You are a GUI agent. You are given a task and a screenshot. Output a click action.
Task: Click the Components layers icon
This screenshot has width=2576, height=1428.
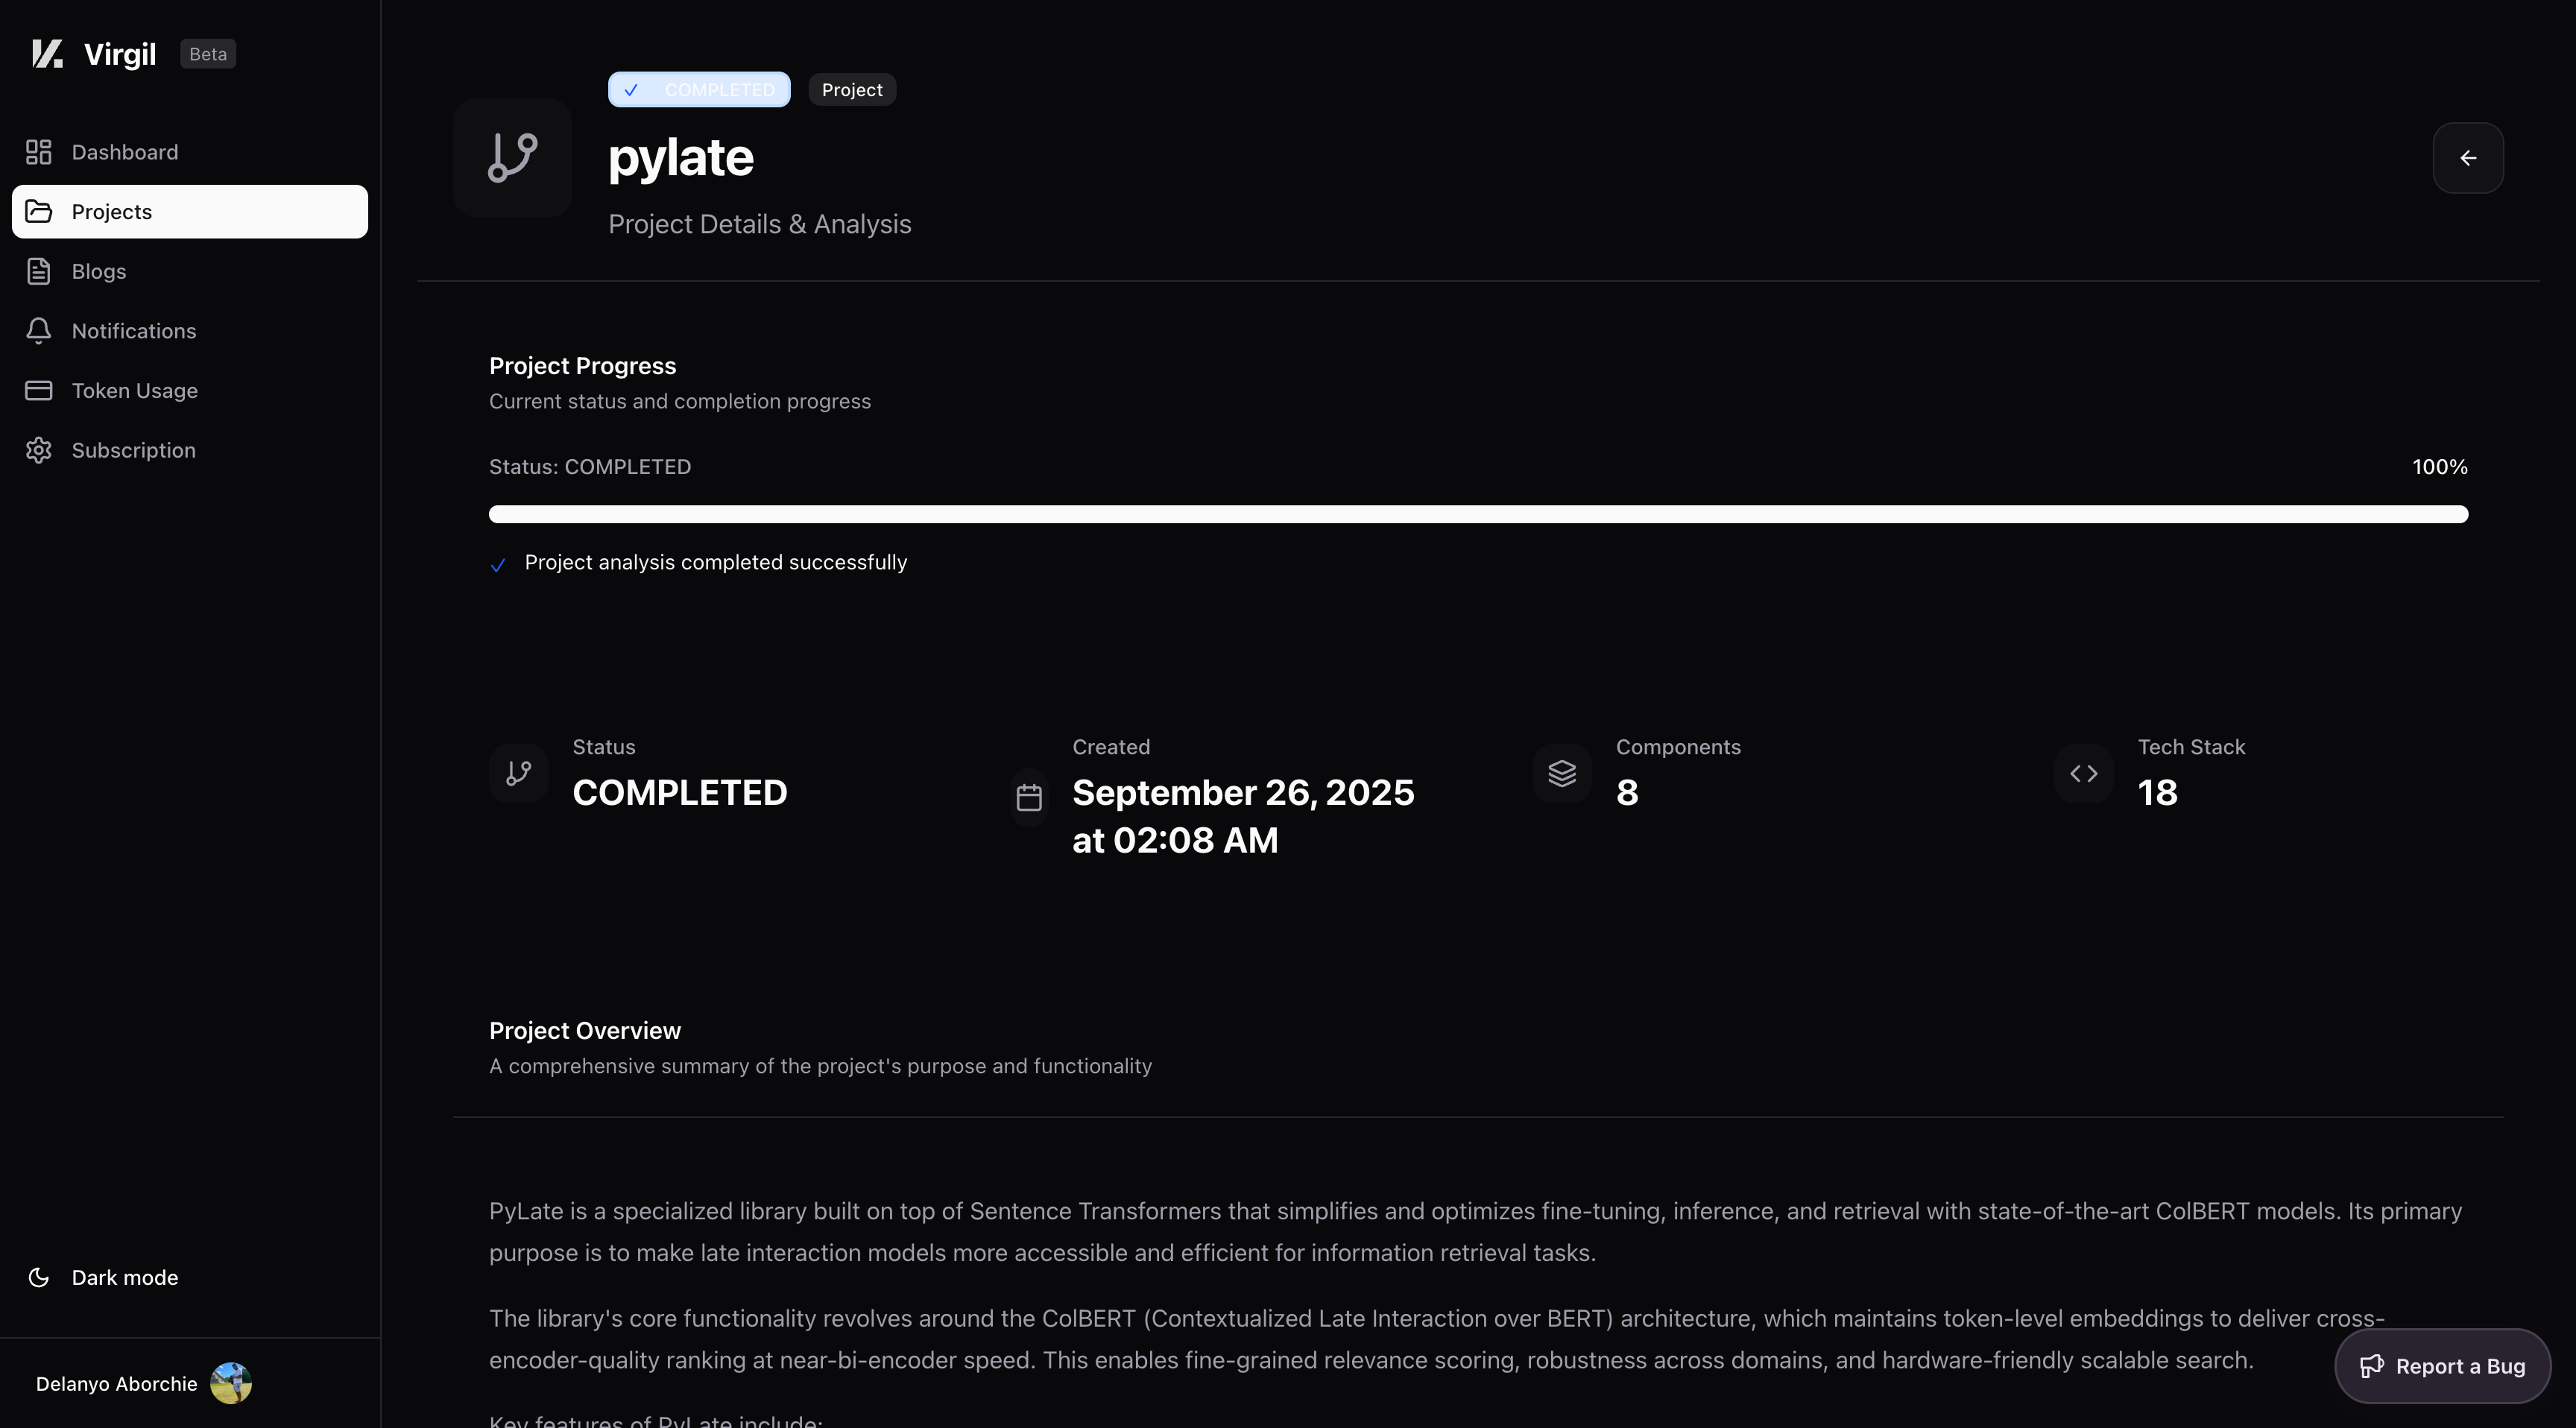click(1561, 773)
